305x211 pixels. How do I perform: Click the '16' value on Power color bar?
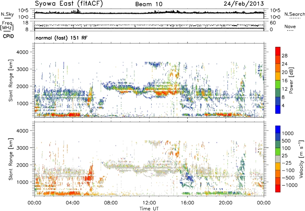point(284,81)
